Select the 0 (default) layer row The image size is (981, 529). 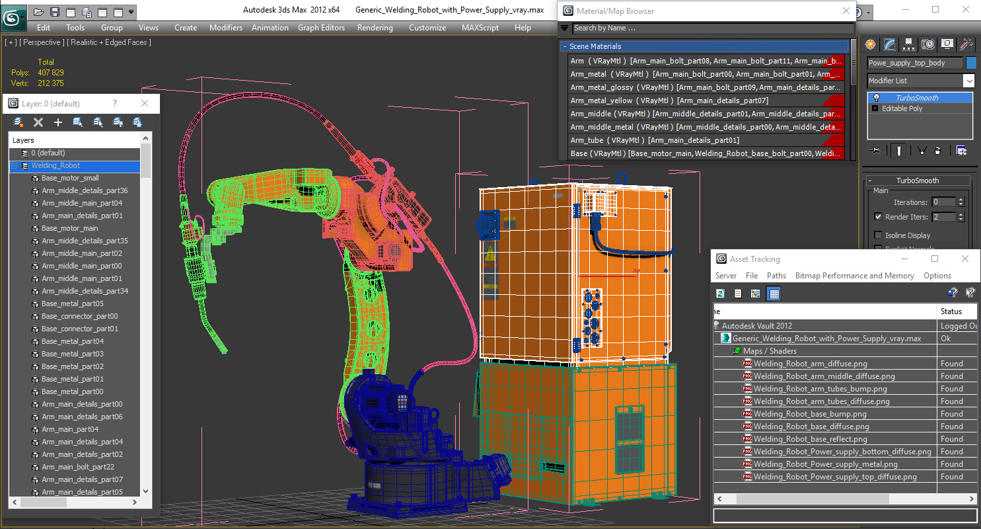(x=75, y=153)
